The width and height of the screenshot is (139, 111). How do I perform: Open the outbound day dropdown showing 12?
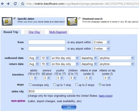click(x=45, y=58)
